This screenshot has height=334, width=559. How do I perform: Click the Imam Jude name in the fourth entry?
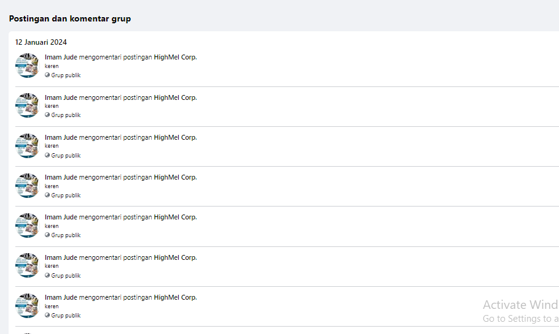click(61, 177)
